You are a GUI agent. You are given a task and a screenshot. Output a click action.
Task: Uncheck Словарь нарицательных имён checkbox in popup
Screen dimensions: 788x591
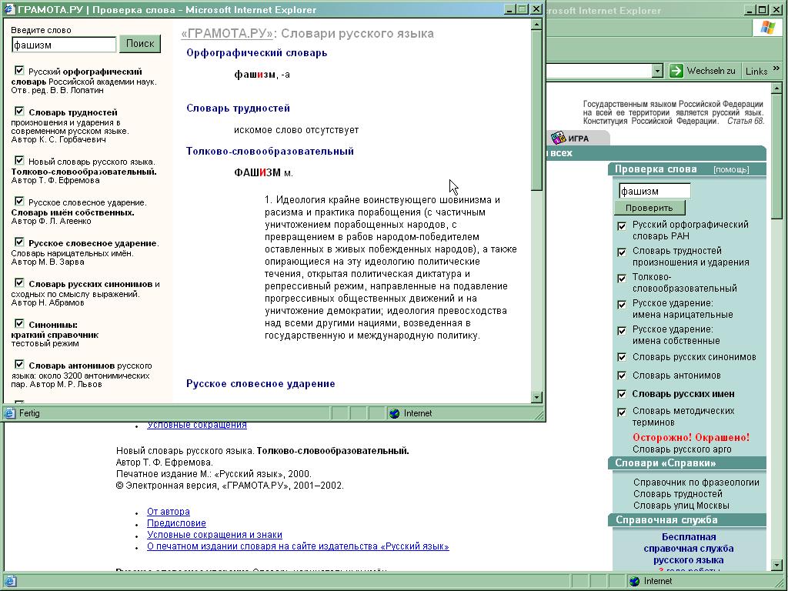pos(19,242)
